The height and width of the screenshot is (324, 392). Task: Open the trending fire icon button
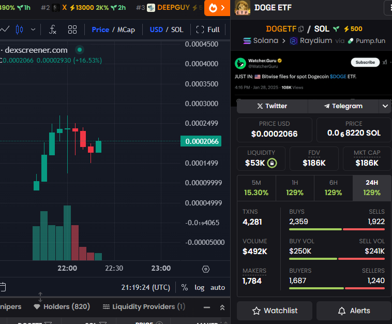coord(217,8)
